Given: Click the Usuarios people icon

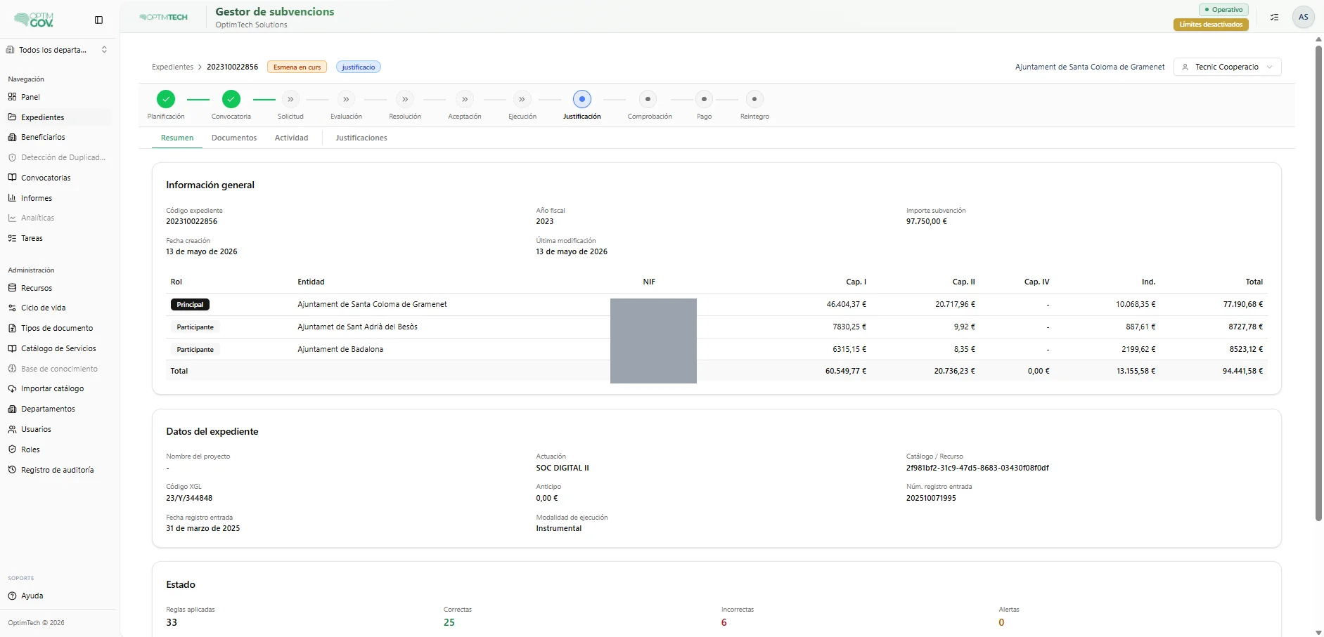Looking at the screenshot, I should [12, 429].
